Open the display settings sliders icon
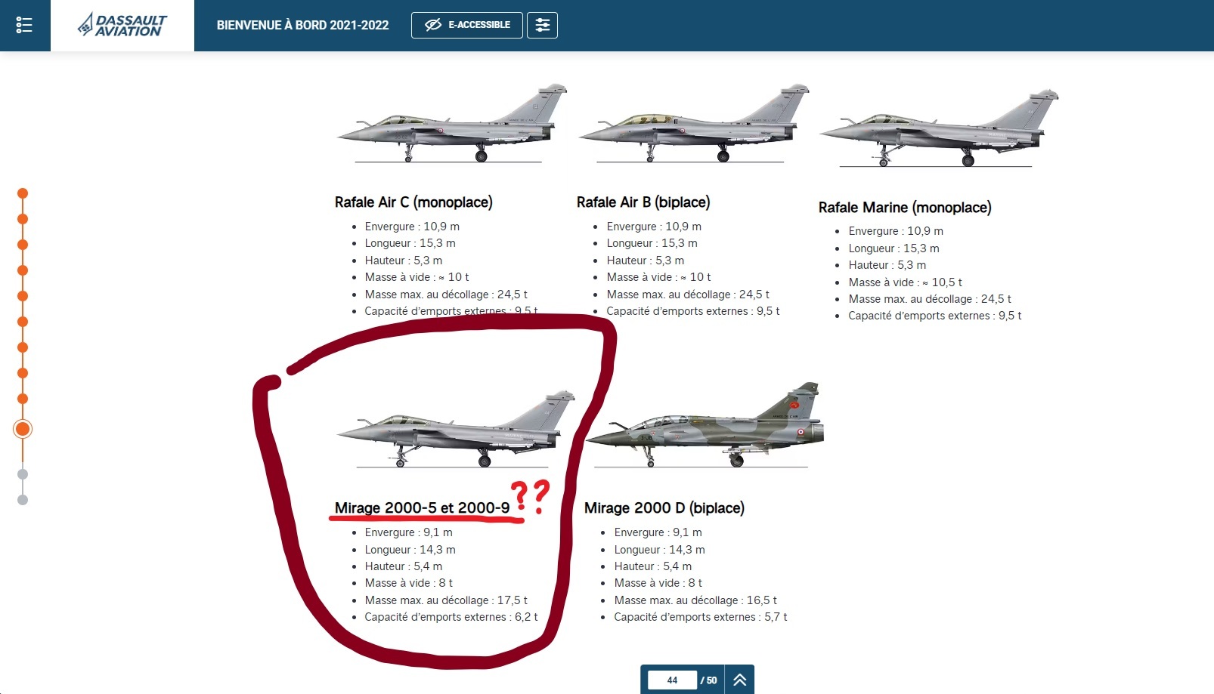Viewport: 1214px width, 694px height. [x=542, y=25]
